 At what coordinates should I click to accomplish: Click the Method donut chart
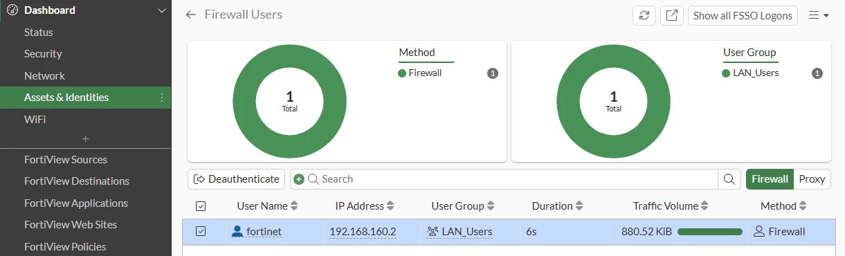pos(290,102)
